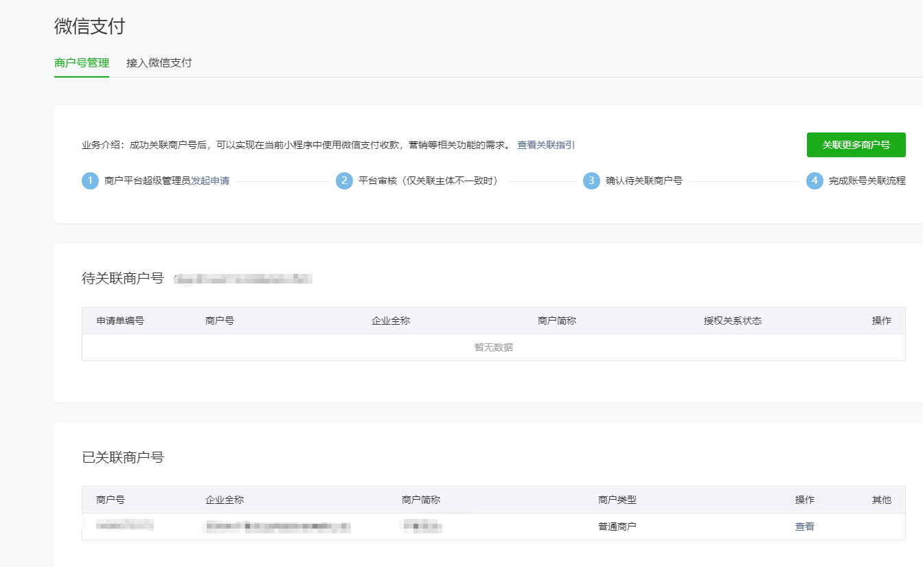Screen dimensions: 923x567
Task: Click the 确认待关联商户号 step text
Action: 644,181
